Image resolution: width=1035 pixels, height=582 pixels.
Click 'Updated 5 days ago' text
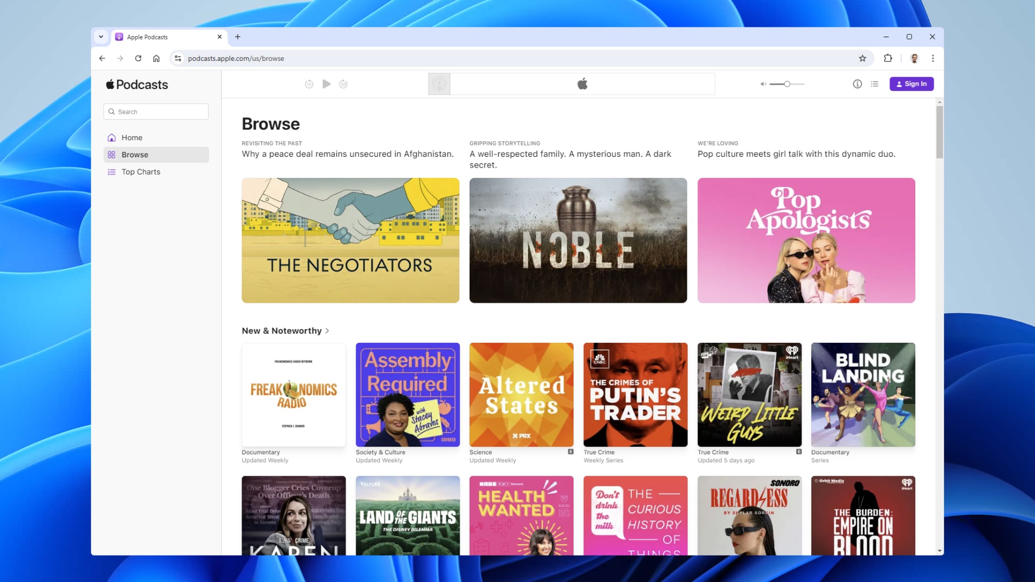pos(726,461)
